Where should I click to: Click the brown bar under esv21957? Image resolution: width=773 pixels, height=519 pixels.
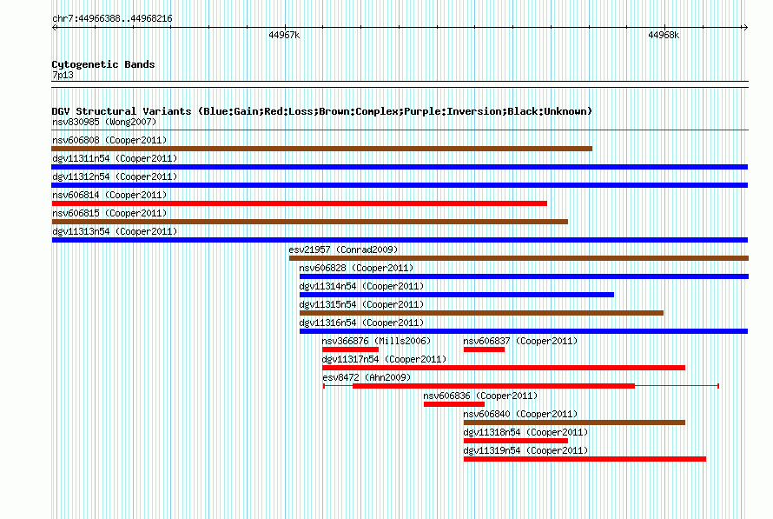coord(519,258)
